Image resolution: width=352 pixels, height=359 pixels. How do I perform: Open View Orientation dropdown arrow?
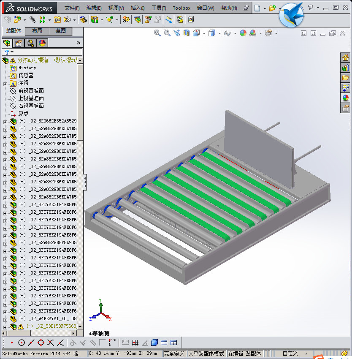(204, 34)
